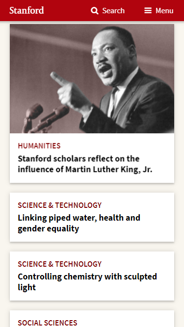Screen dimensions: 184x327
Task: Select first Science & Technology category label
Action: 60,205
